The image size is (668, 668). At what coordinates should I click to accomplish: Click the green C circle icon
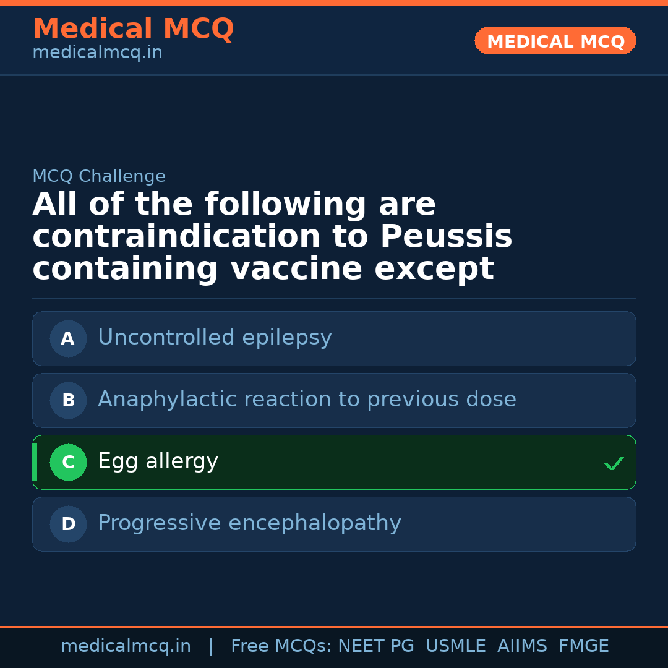pos(68,462)
